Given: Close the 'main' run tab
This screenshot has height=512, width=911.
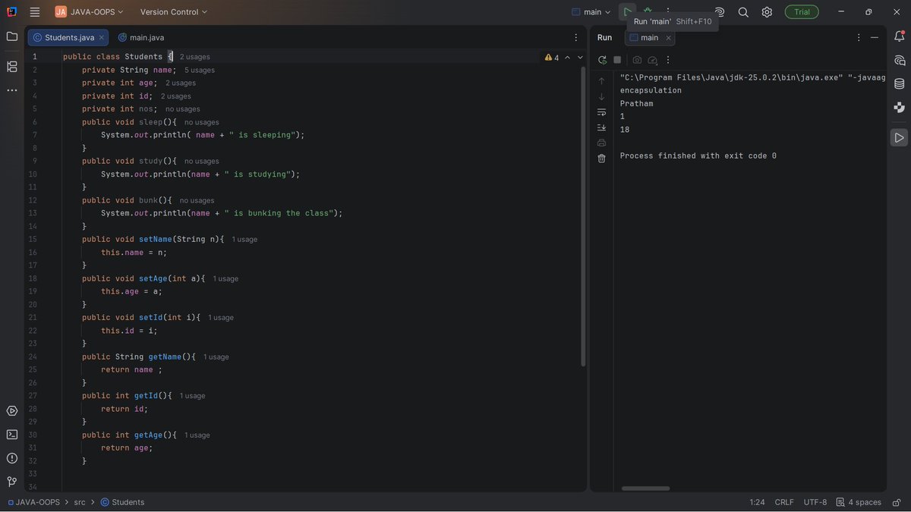Looking at the screenshot, I should 669,37.
